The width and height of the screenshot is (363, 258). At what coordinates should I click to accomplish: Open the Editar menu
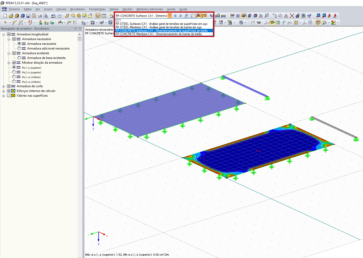[x=28, y=9]
